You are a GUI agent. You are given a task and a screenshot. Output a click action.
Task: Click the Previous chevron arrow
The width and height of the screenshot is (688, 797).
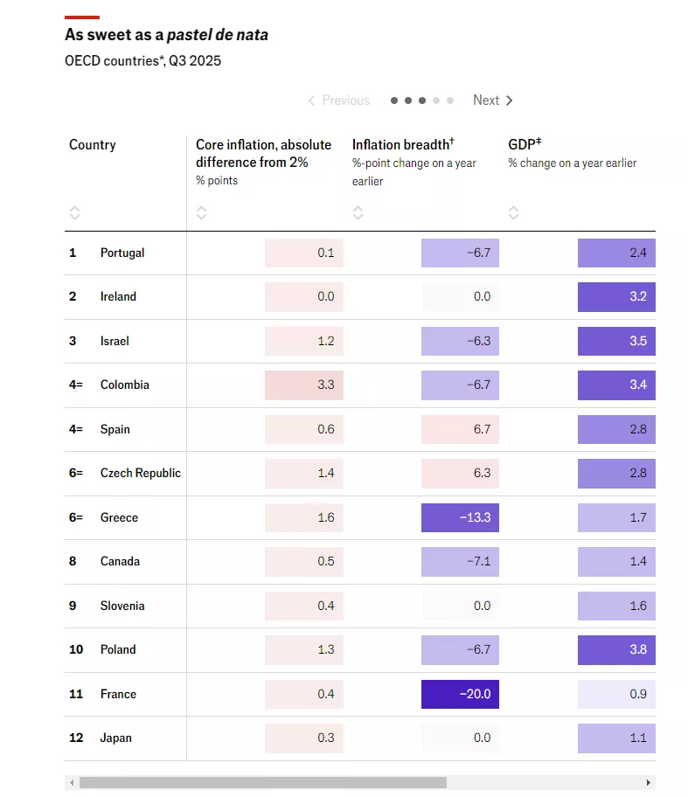click(x=311, y=100)
